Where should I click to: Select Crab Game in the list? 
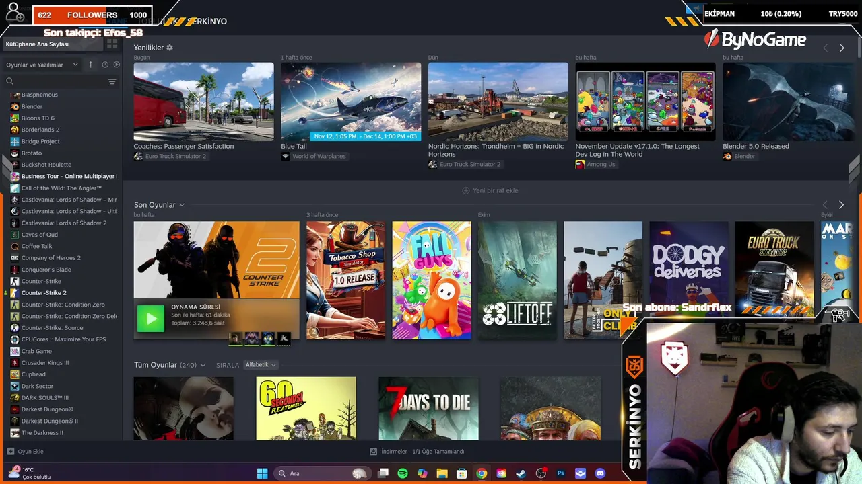click(x=36, y=351)
